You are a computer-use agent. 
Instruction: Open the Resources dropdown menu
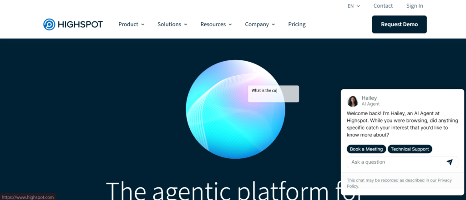point(216,24)
